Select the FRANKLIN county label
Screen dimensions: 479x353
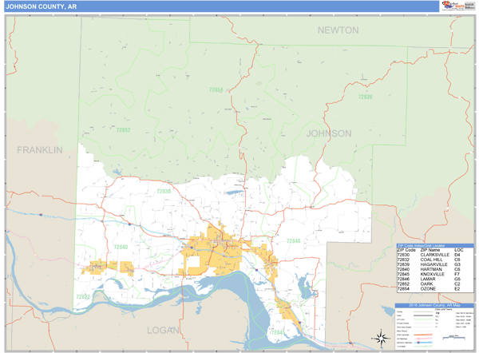(x=40, y=150)
